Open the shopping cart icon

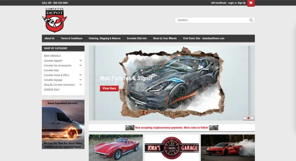pos(251,3)
